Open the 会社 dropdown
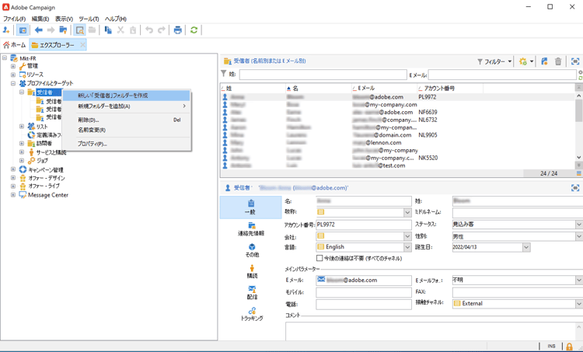This screenshot has height=352, width=583. 407,236
